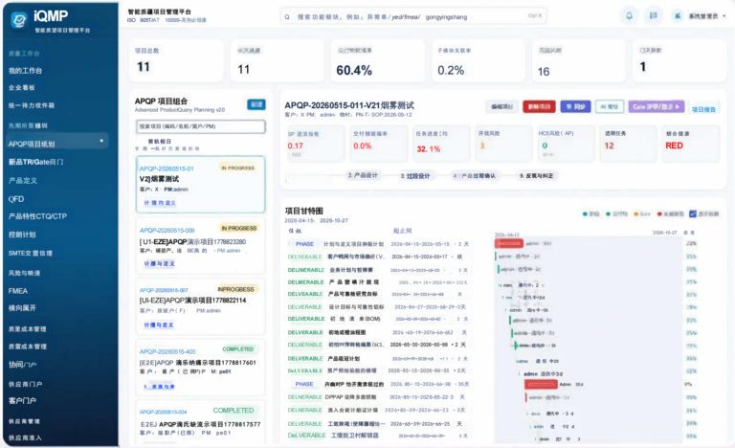Open 产品定义 in the sidebar
This screenshot has width=735, height=448.
23,181
